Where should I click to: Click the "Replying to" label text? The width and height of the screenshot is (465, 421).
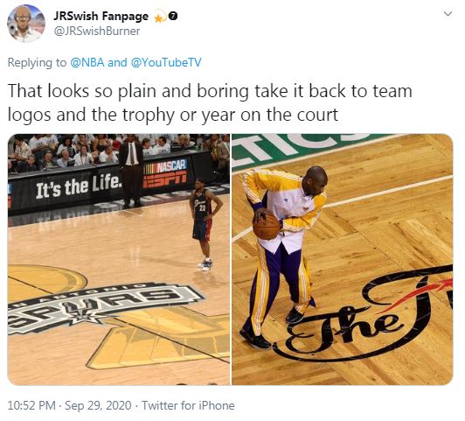pyautogui.click(x=37, y=63)
